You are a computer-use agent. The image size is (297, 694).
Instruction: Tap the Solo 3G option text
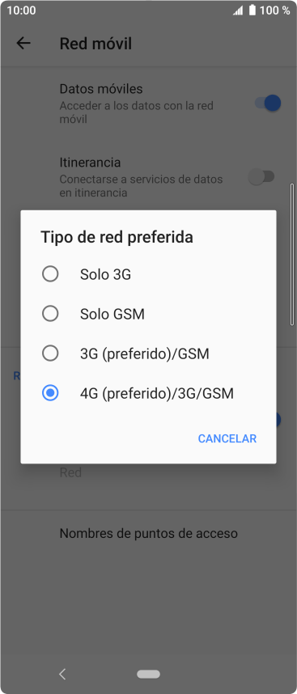[x=105, y=274]
